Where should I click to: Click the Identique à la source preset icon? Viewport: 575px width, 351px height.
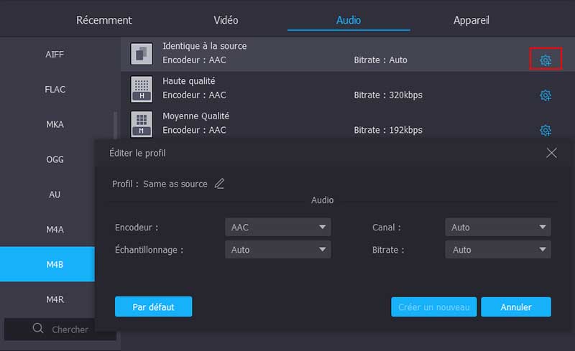pos(142,53)
